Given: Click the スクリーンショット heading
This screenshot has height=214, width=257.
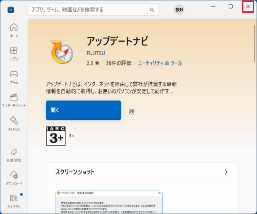Looking at the screenshot, I should tap(75, 172).
